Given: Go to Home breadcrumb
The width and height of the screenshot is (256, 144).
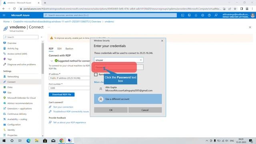Looking at the screenshot, I should pos(6,22).
